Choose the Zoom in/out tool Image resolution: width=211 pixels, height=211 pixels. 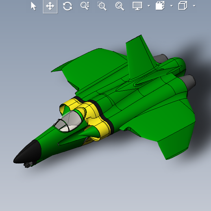click(85, 6)
